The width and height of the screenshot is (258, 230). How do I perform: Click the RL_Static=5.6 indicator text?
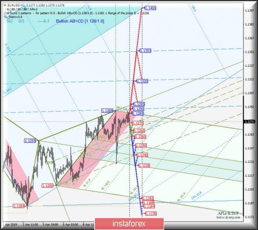coord(13,17)
